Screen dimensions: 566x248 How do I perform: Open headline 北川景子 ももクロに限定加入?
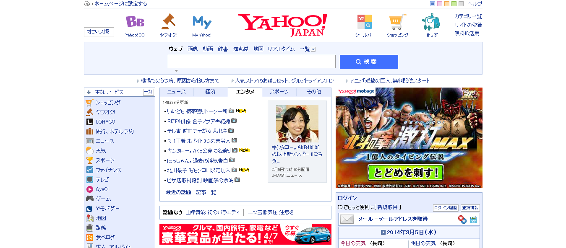[x=199, y=170]
